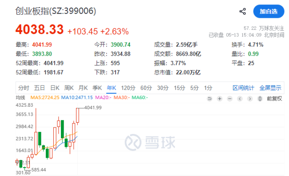Switch to 15分 tab
Image resolution: width=289 pixels, height=176 pixels.
tap(179, 88)
